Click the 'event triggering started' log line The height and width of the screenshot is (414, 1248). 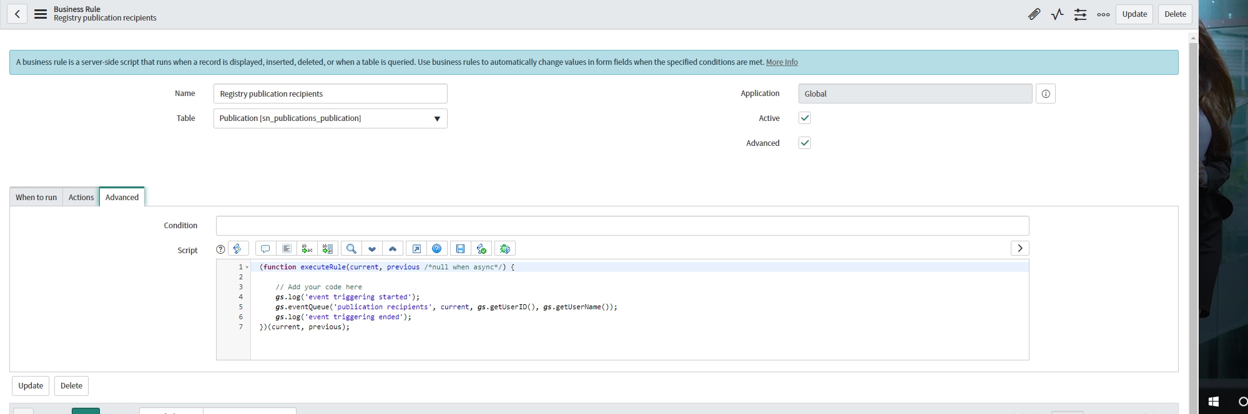tap(347, 297)
